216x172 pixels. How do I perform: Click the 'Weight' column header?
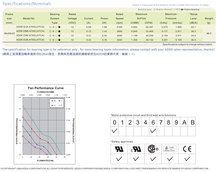coord(209,18)
